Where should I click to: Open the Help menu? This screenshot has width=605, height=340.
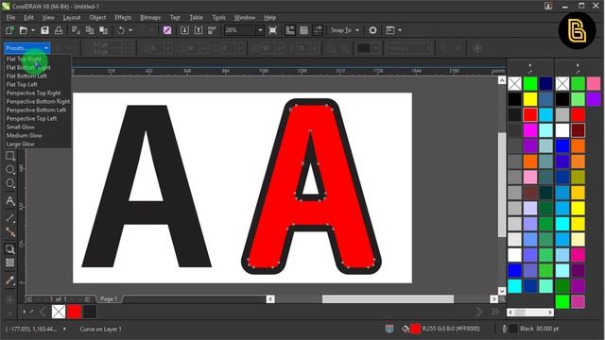coord(269,17)
